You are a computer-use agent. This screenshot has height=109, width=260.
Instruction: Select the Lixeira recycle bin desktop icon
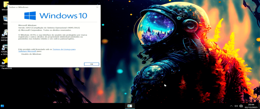point(5,20)
